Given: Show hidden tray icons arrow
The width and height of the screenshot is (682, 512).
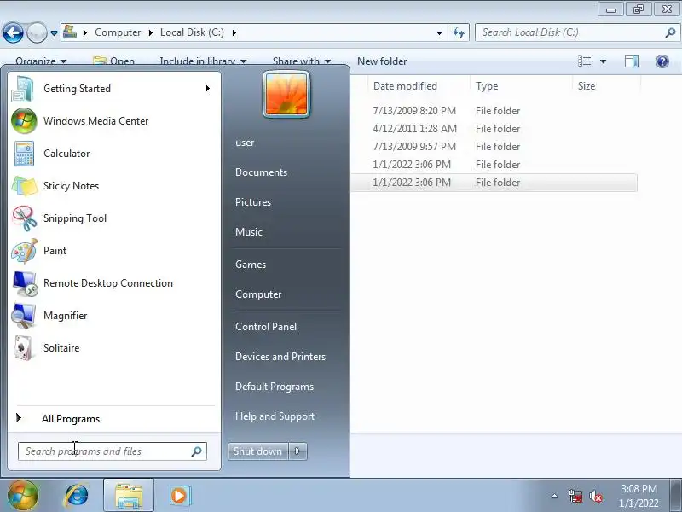Looking at the screenshot, I should pyautogui.click(x=555, y=496).
